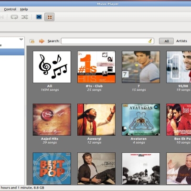The height and width of the screenshot is (191, 191).
Task: Focus the Search input field
Action: 107,41
